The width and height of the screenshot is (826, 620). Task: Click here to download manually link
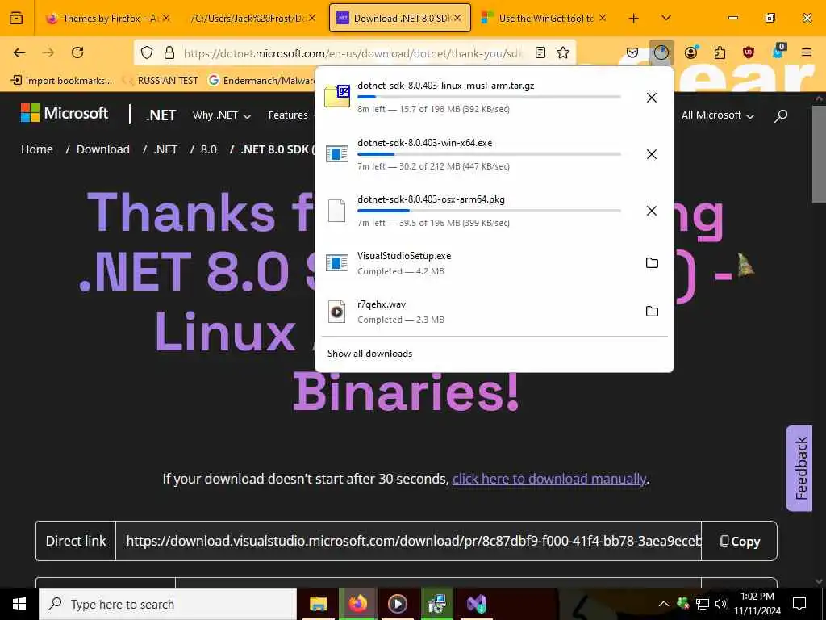549,479
